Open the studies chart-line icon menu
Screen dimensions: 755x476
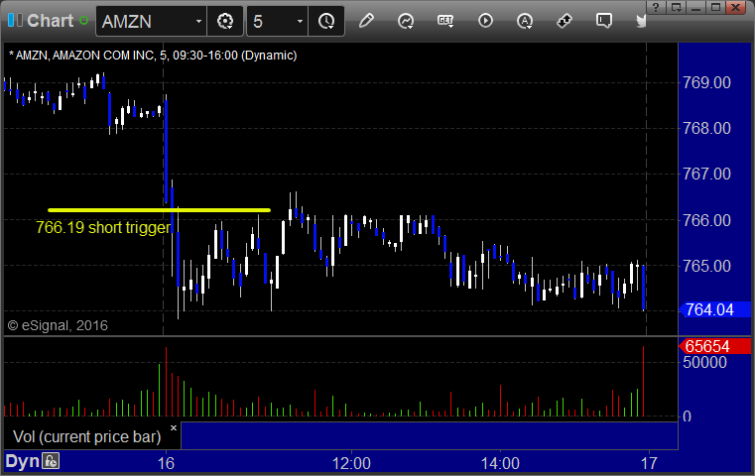(x=406, y=21)
